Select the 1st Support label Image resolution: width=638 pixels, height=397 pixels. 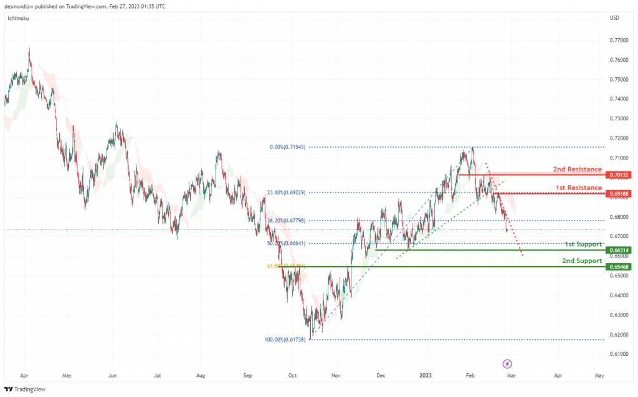pyautogui.click(x=583, y=244)
